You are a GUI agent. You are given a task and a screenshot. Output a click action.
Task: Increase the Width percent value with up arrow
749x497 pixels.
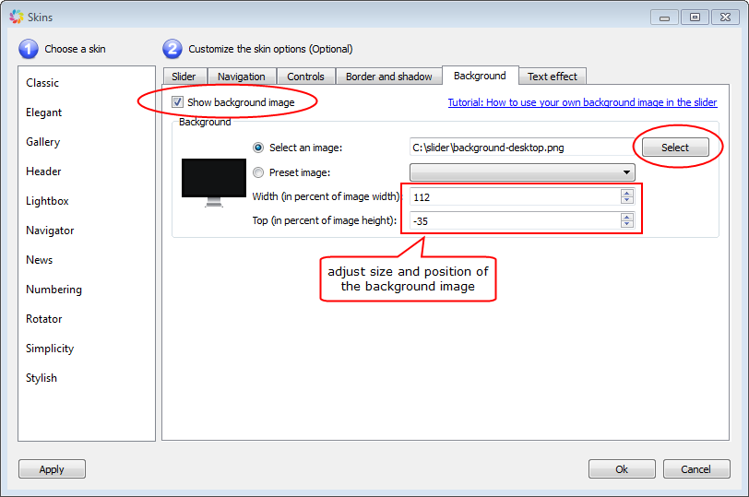(x=626, y=193)
